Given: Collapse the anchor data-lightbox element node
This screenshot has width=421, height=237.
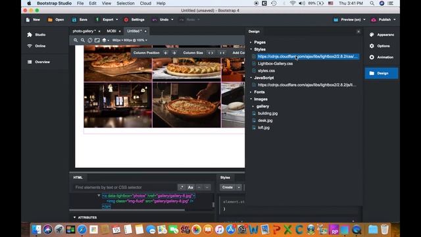Looking at the screenshot, I should [x=99, y=196].
